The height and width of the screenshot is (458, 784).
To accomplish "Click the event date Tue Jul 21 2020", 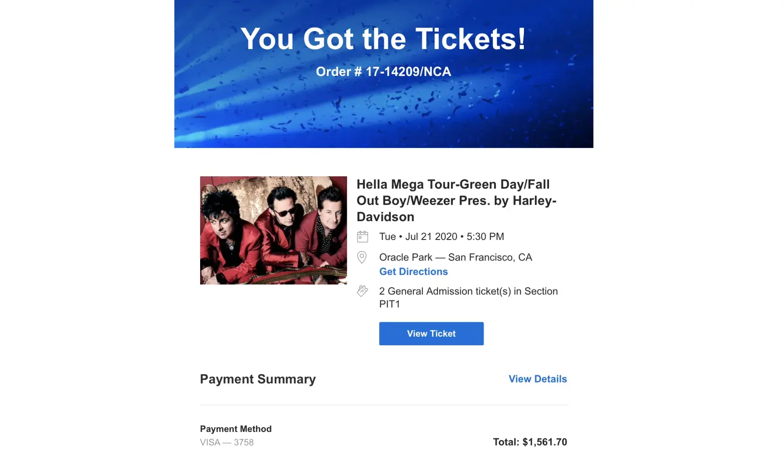I will point(418,237).
